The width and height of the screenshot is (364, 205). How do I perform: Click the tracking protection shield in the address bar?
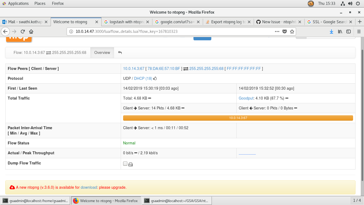(285, 31)
